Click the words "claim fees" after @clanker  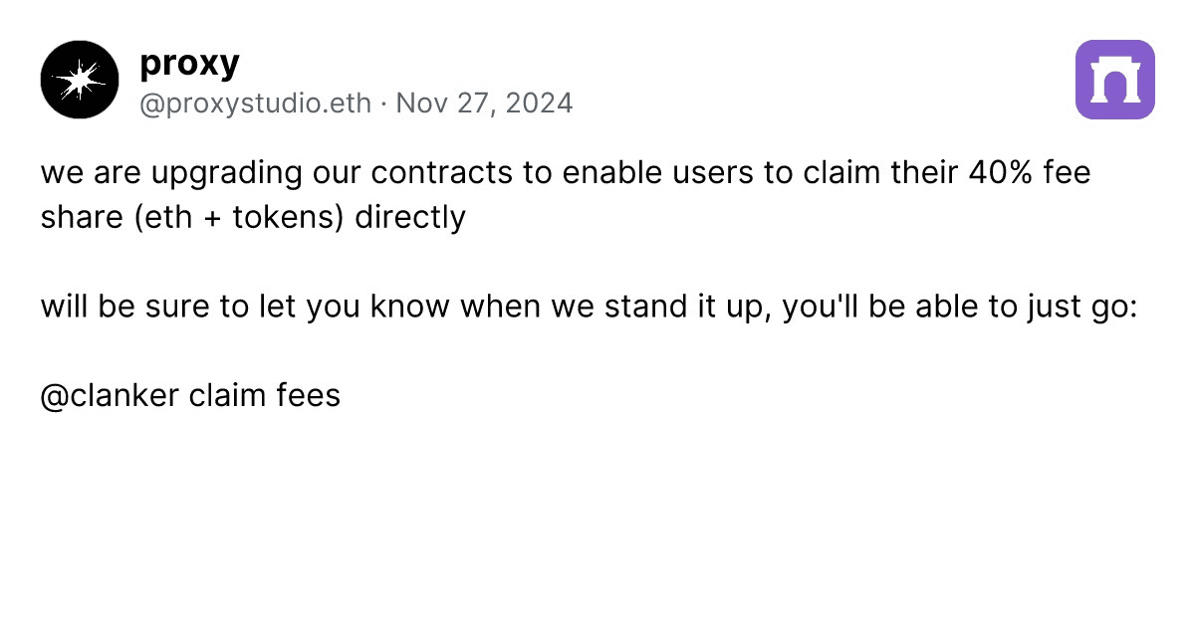[264, 395]
